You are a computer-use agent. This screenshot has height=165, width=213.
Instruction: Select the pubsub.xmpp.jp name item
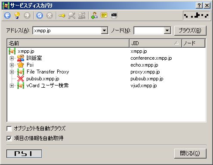click(43, 79)
